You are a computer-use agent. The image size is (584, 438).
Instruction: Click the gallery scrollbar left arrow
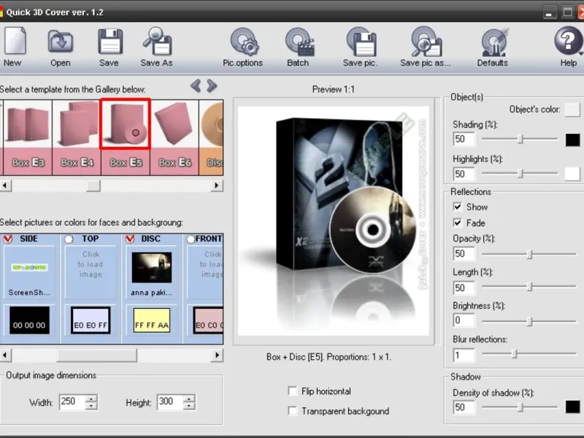point(6,185)
